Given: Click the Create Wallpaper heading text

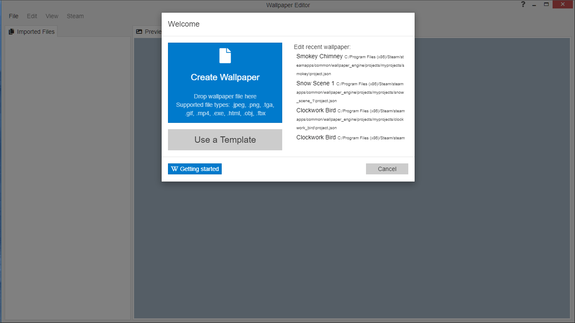Looking at the screenshot, I should [x=225, y=77].
